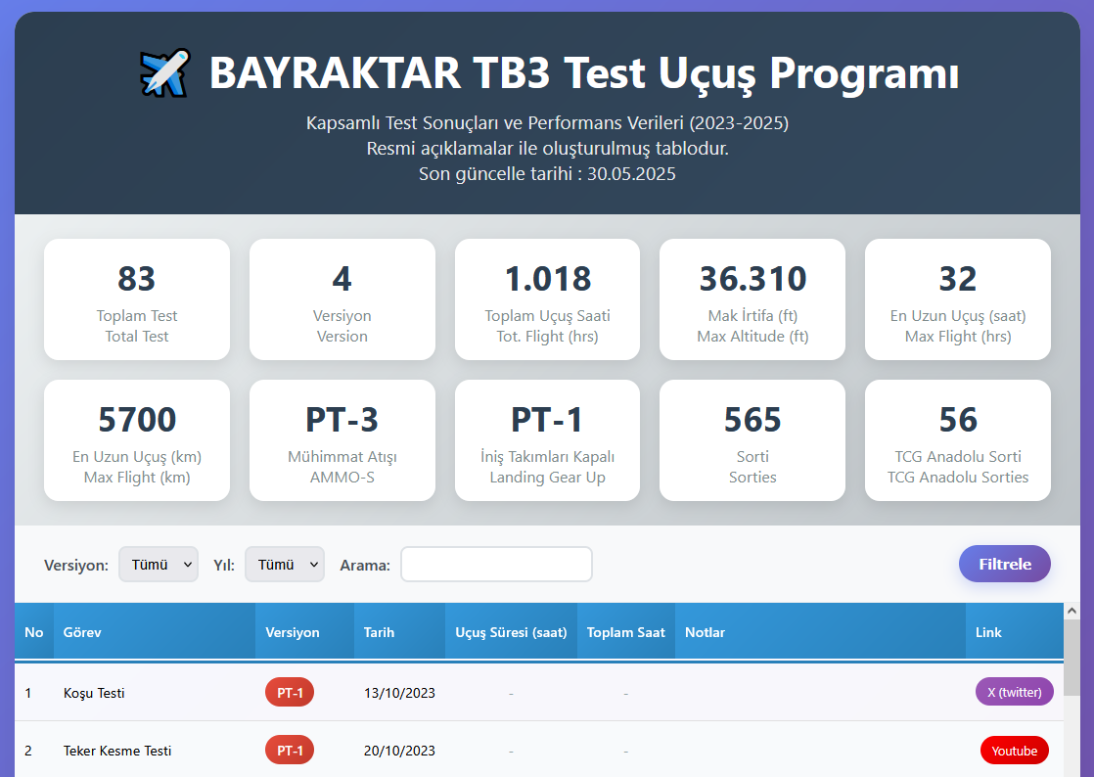Screen dimensions: 1094x777
Task: Click the 56 TCG Anadolu Sorti card
Action: click(x=958, y=440)
